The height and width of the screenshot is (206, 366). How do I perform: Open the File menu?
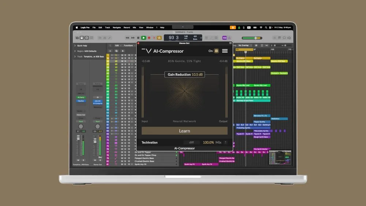(94, 27)
